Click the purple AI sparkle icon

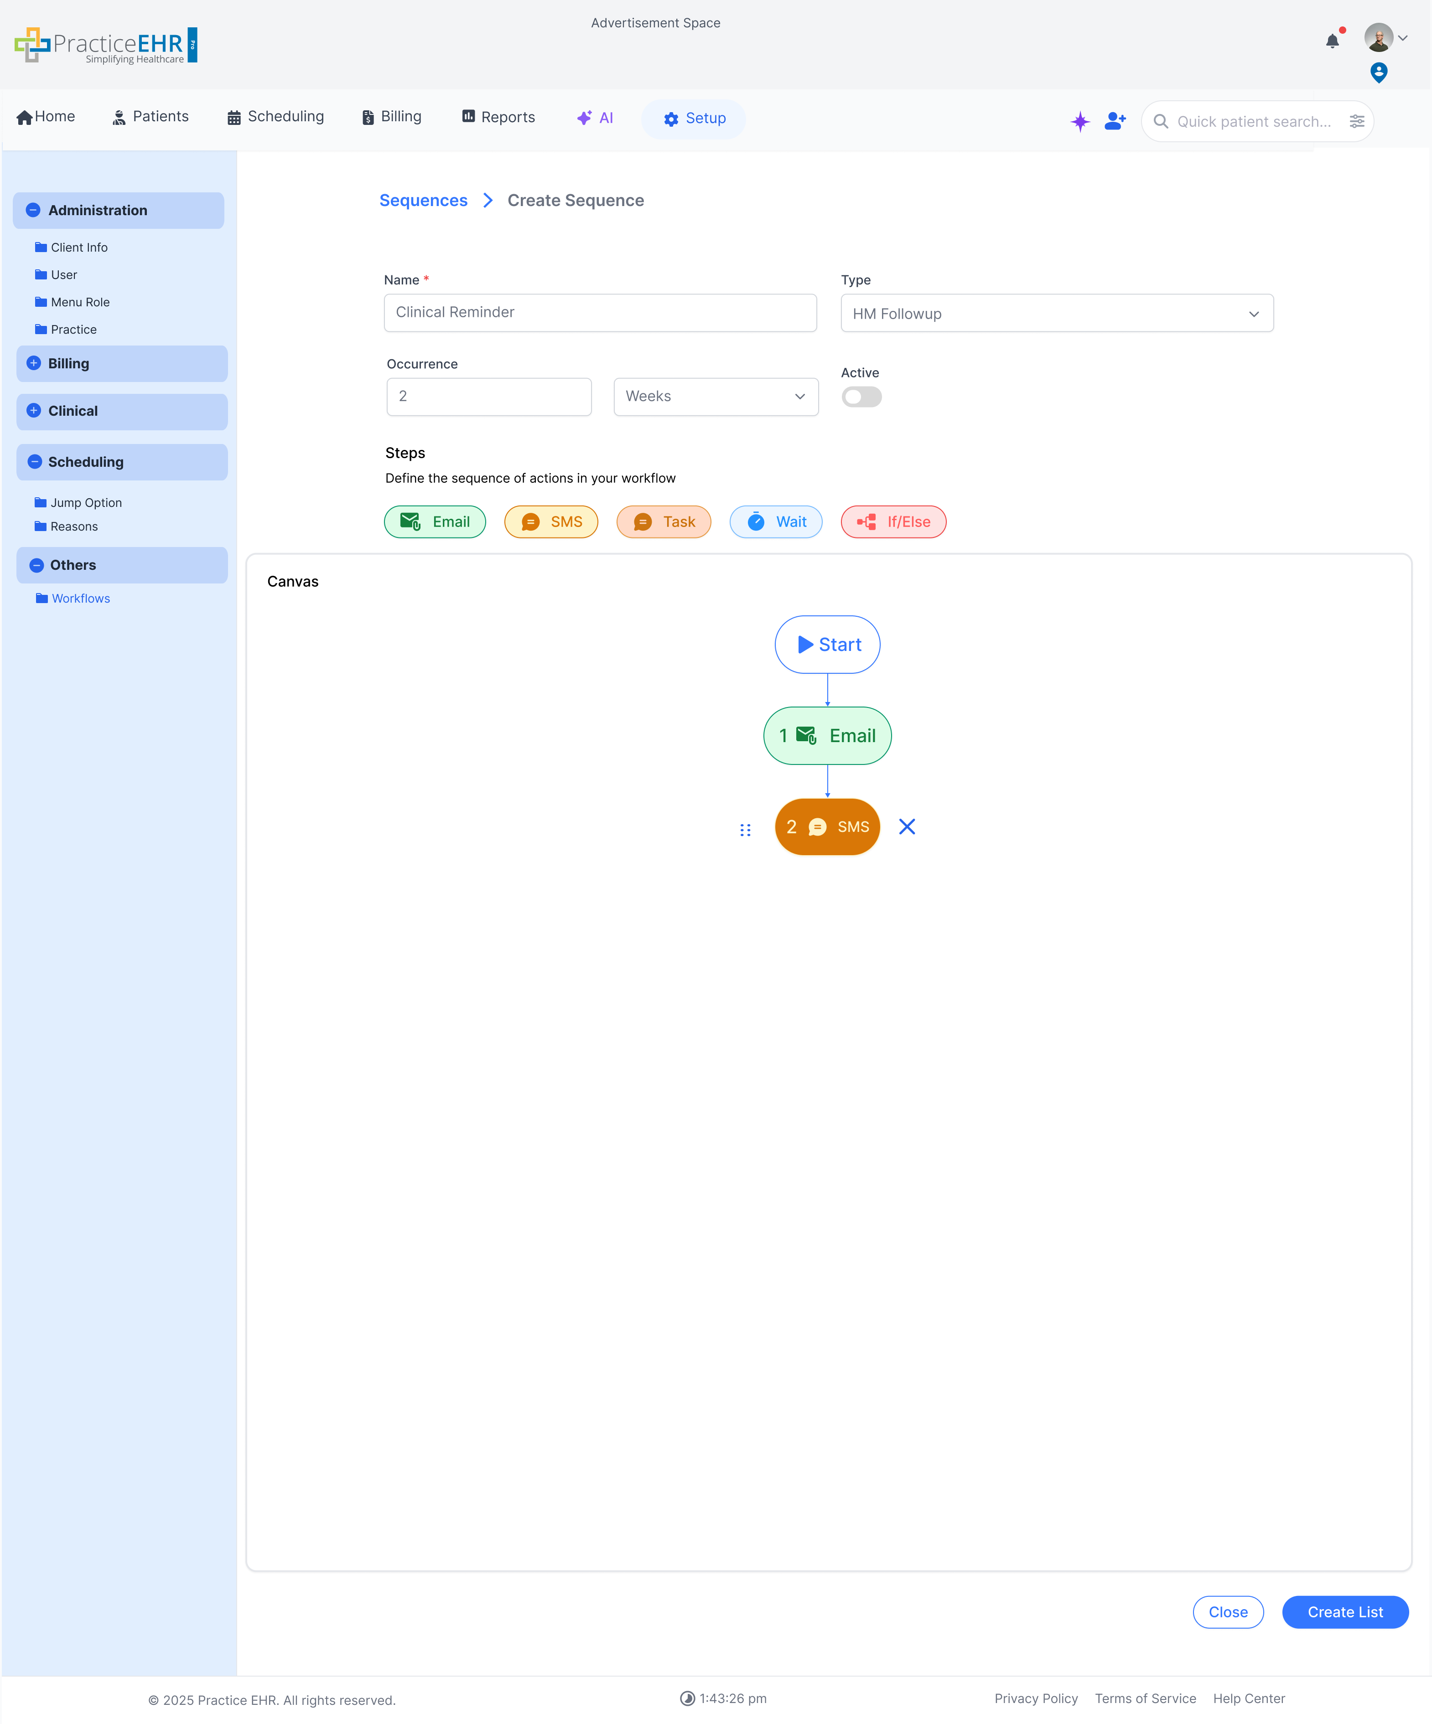click(x=1080, y=122)
